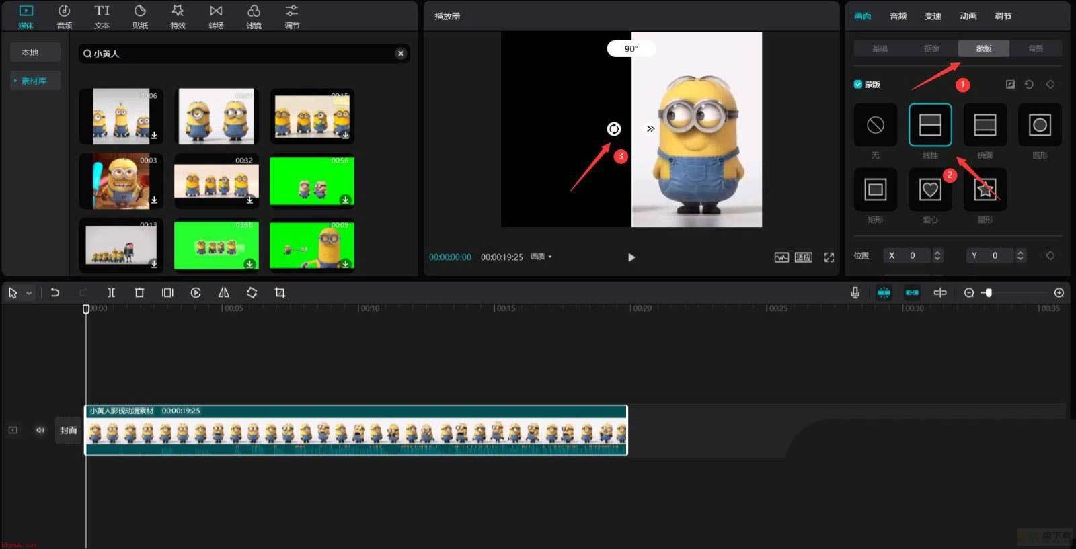Start microphone voiceover recording
This screenshot has height=549, width=1076.
point(855,293)
